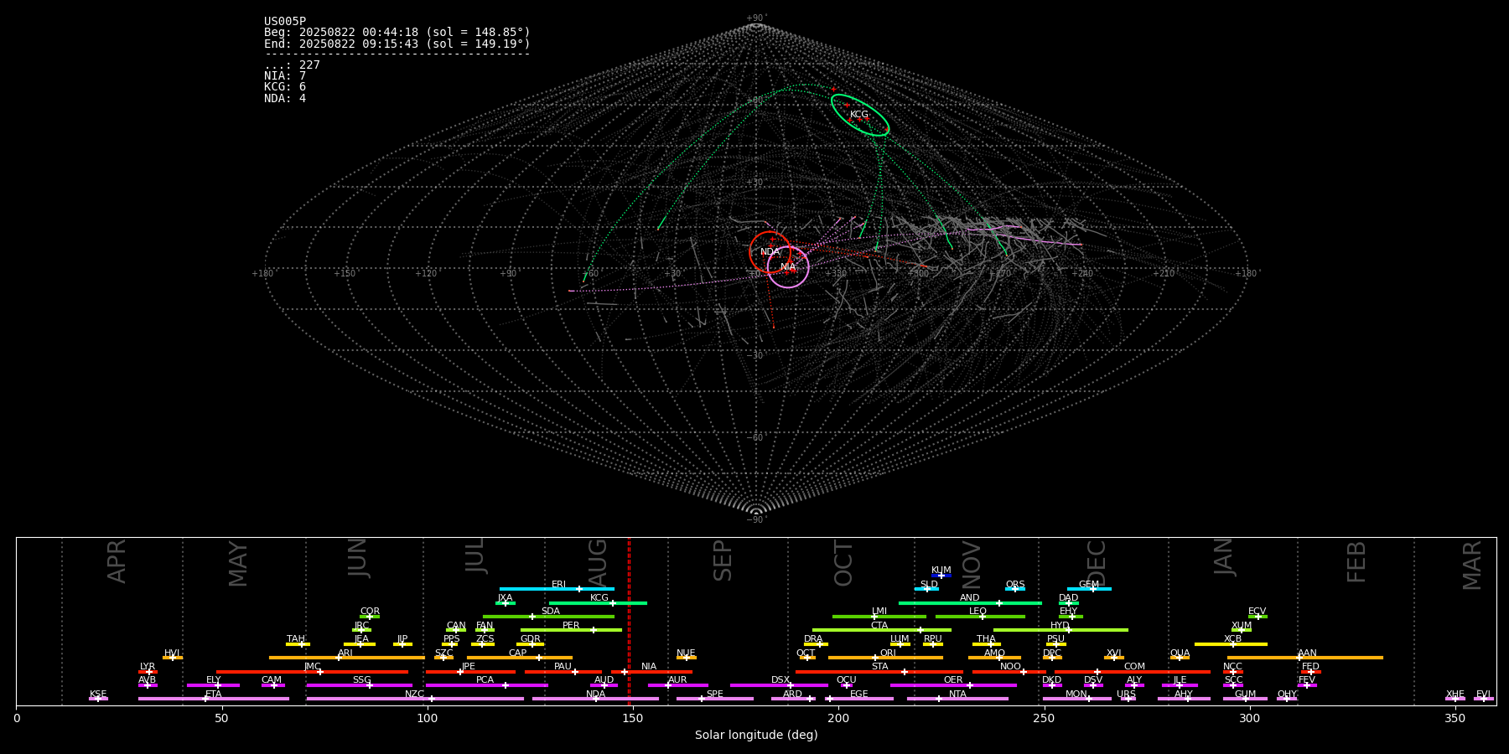Click the URS shower label in timeline
The height and width of the screenshot is (754, 1509).
(1126, 695)
